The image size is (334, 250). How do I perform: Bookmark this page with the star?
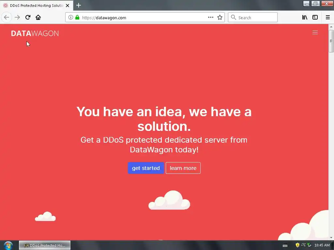tap(220, 18)
